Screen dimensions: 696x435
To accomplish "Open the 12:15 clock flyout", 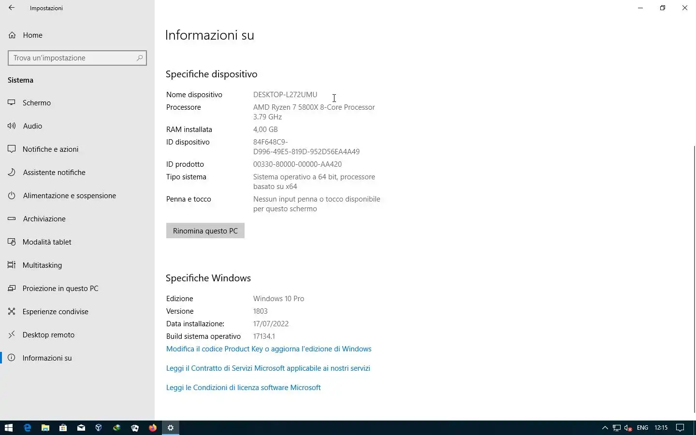I will click(x=661, y=428).
